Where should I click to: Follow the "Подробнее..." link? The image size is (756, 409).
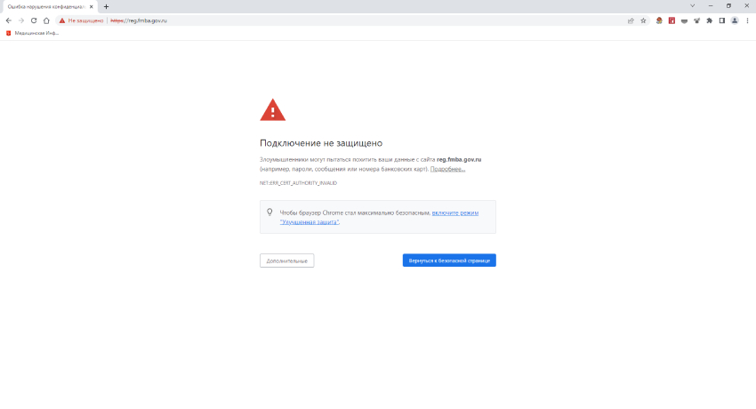coord(447,169)
